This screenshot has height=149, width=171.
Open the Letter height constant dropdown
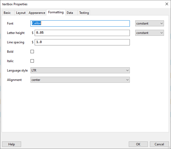pos(150,33)
